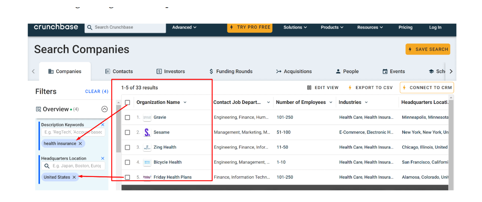Click CLEAR (4) filters link
This screenshot has width=482, height=202.
tap(97, 92)
